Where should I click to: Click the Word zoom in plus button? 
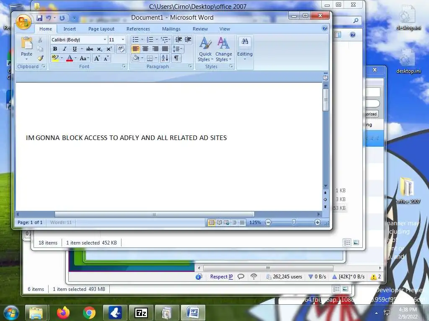click(x=318, y=222)
